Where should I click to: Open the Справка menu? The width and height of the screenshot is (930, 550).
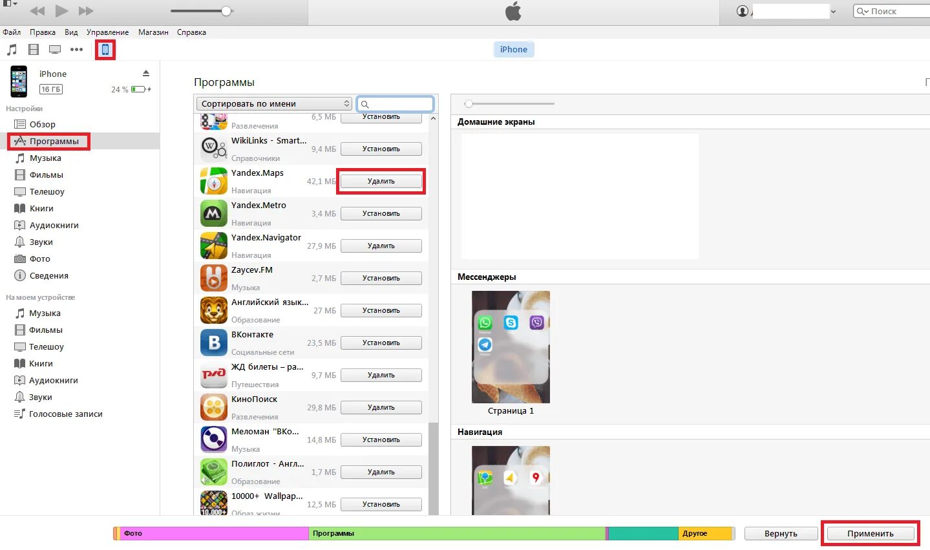coord(191,32)
